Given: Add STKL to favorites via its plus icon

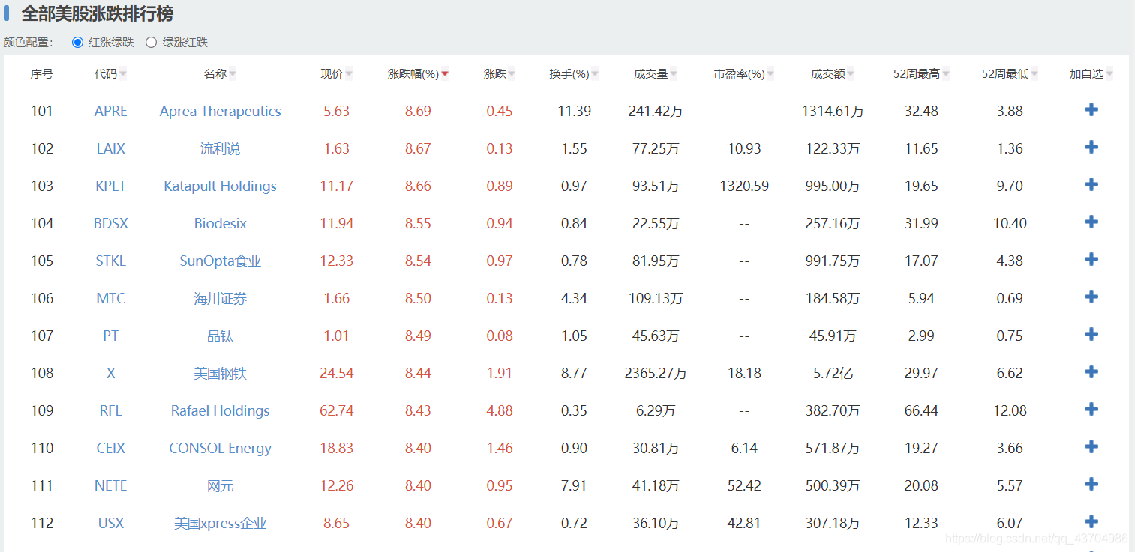Looking at the screenshot, I should pyautogui.click(x=1091, y=260).
